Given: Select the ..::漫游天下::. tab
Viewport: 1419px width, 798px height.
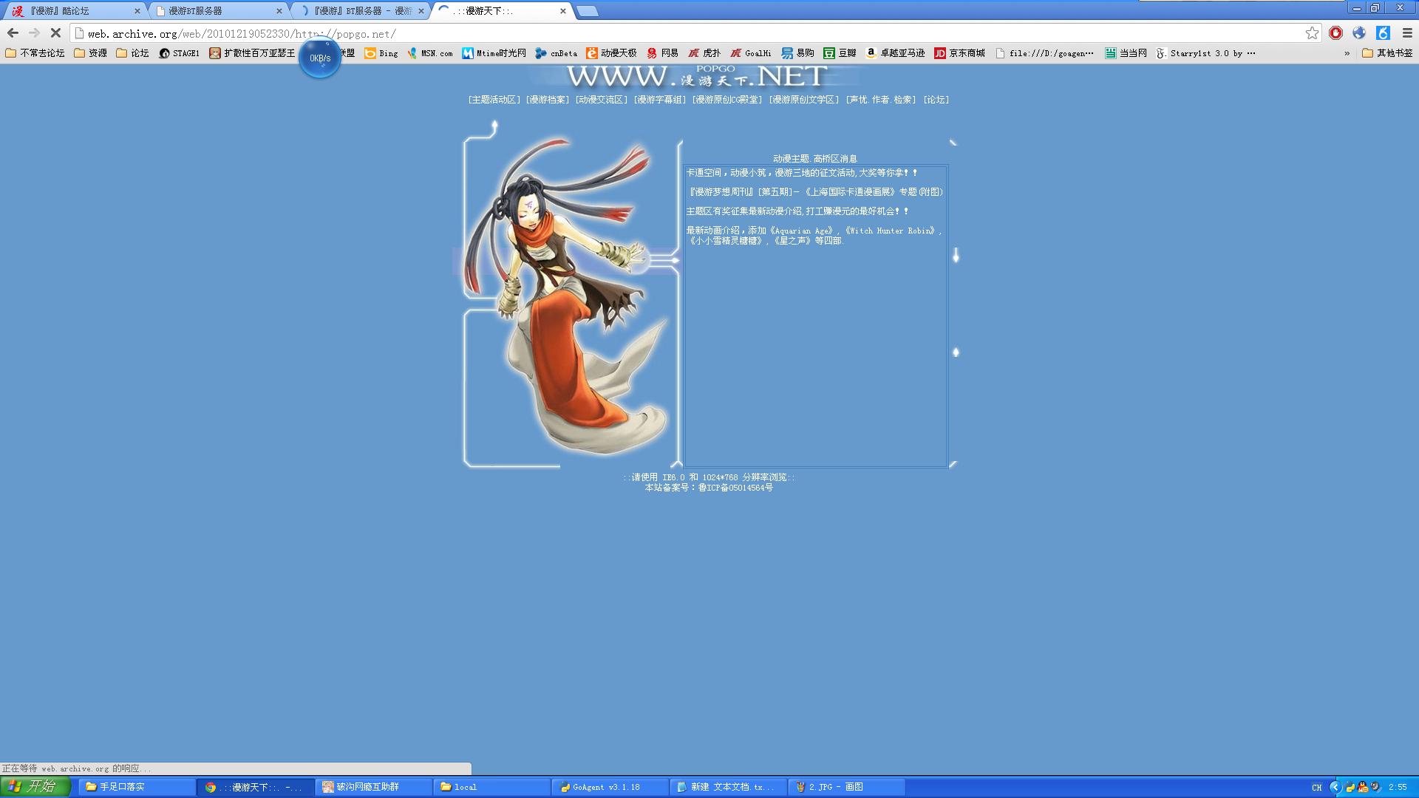Looking at the screenshot, I should (x=503, y=11).
